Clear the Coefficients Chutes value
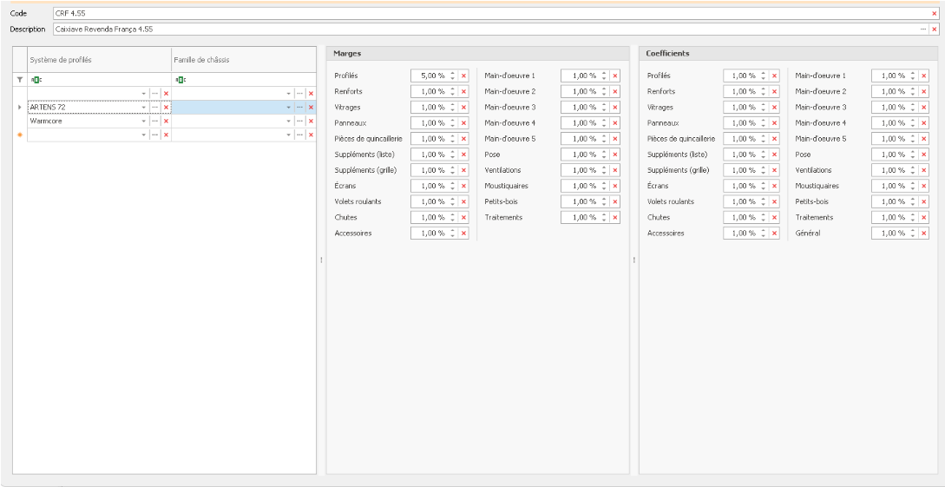 point(774,217)
